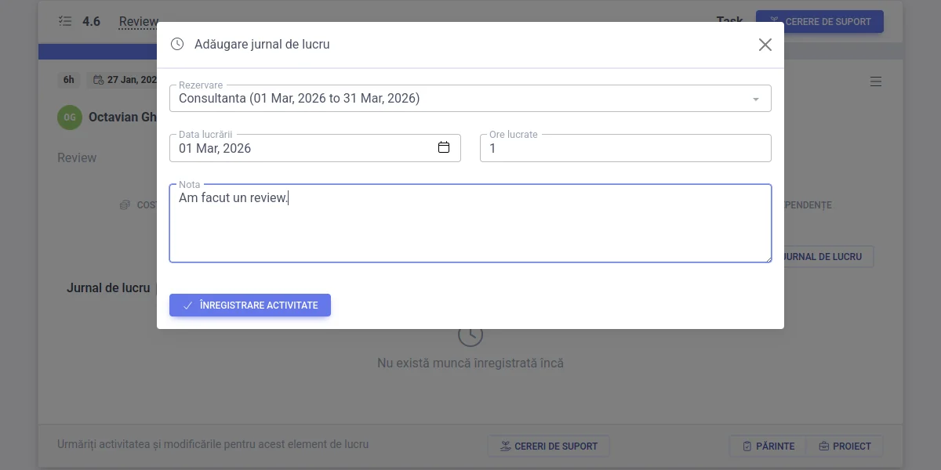Open the Review task link
Image resolution: width=941 pixels, height=470 pixels.
pyautogui.click(x=138, y=21)
